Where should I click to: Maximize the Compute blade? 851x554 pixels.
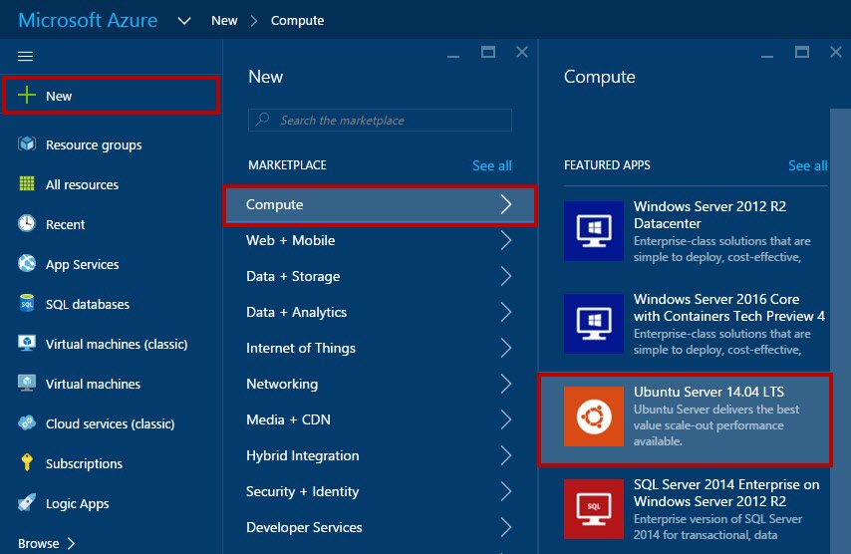point(801,52)
